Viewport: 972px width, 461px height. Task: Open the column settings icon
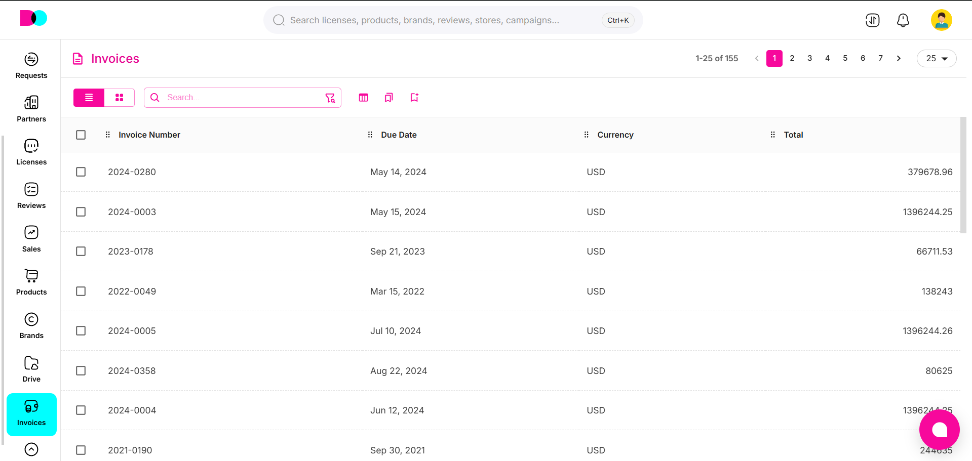364,98
